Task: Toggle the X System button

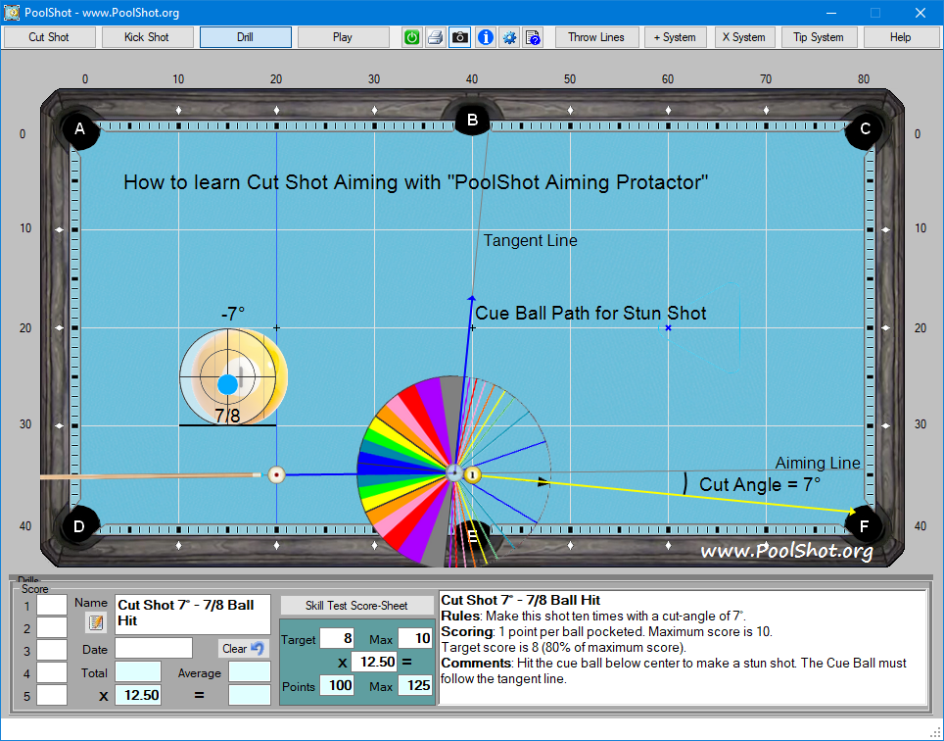Action: click(x=744, y=37)
